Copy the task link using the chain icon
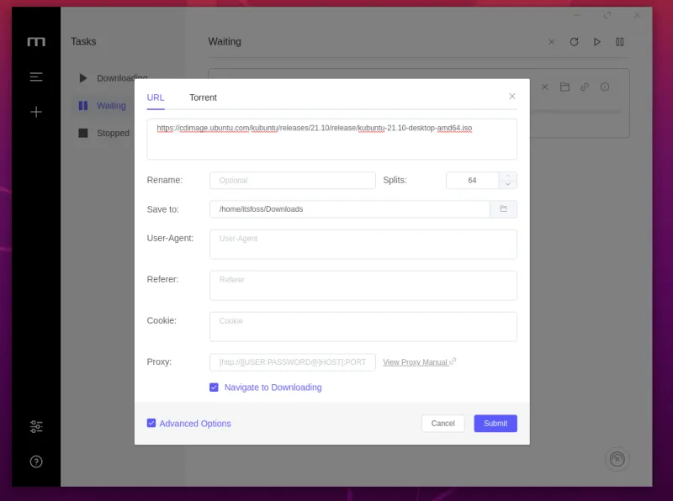Viewport: 673px width, 501px height. (585, 87)
